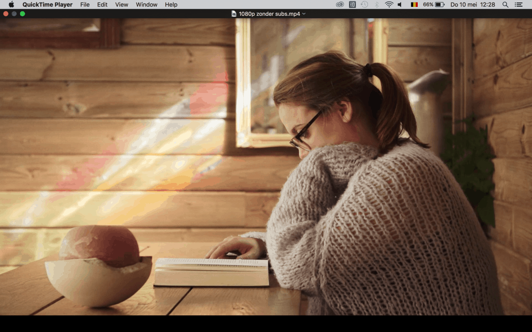Image resolution: width=532 pixels, height=332 pixels.
Task: Show battery status at 66%
Action: pyautogui.click(x=433, y=4)
